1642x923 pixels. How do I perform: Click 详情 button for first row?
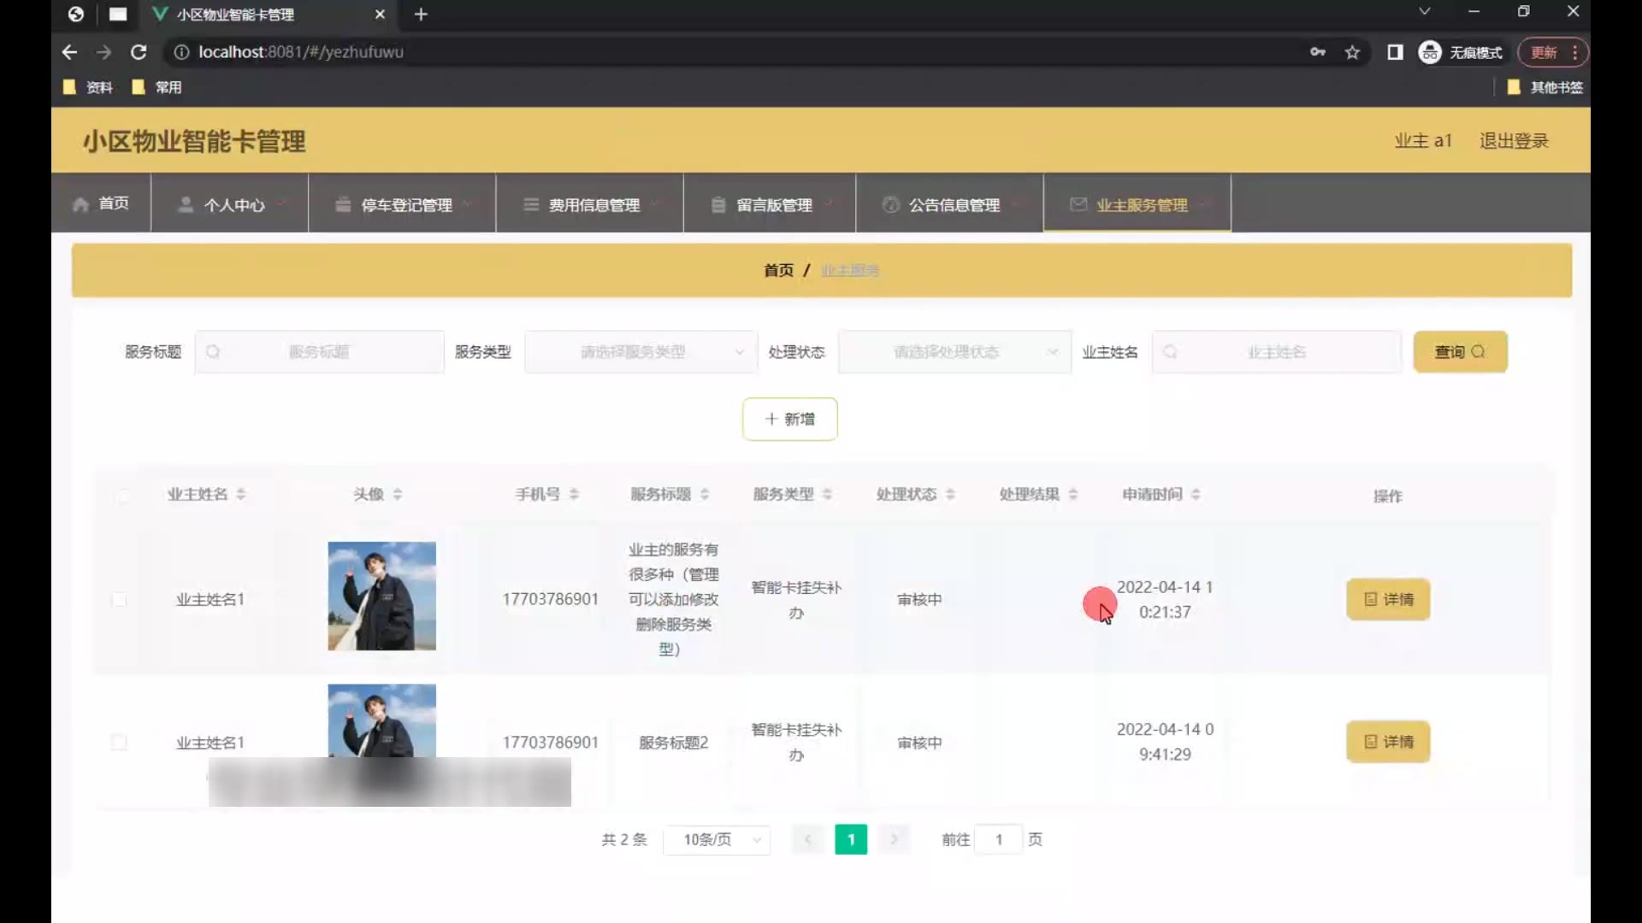pos(1387,599)
